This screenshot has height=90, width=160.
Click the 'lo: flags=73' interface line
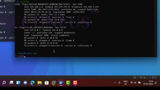pos(40,27)
